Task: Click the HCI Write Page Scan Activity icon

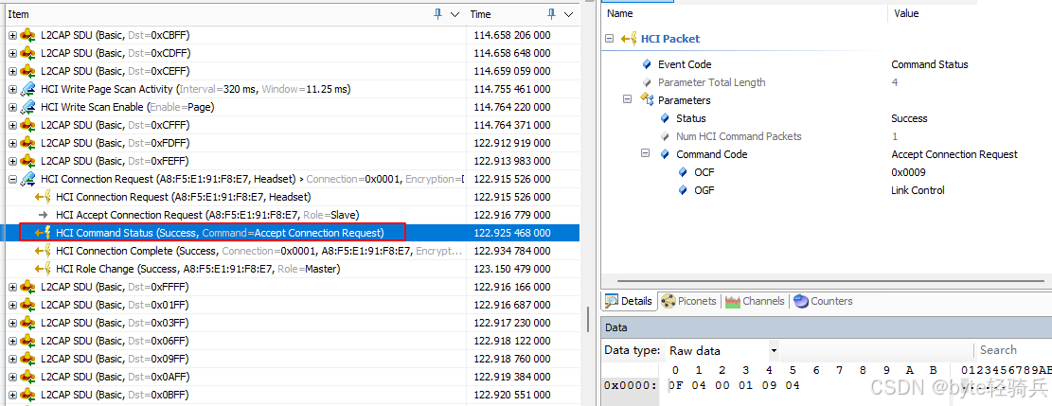Action: pyautogui.click(x=27, y=89)
